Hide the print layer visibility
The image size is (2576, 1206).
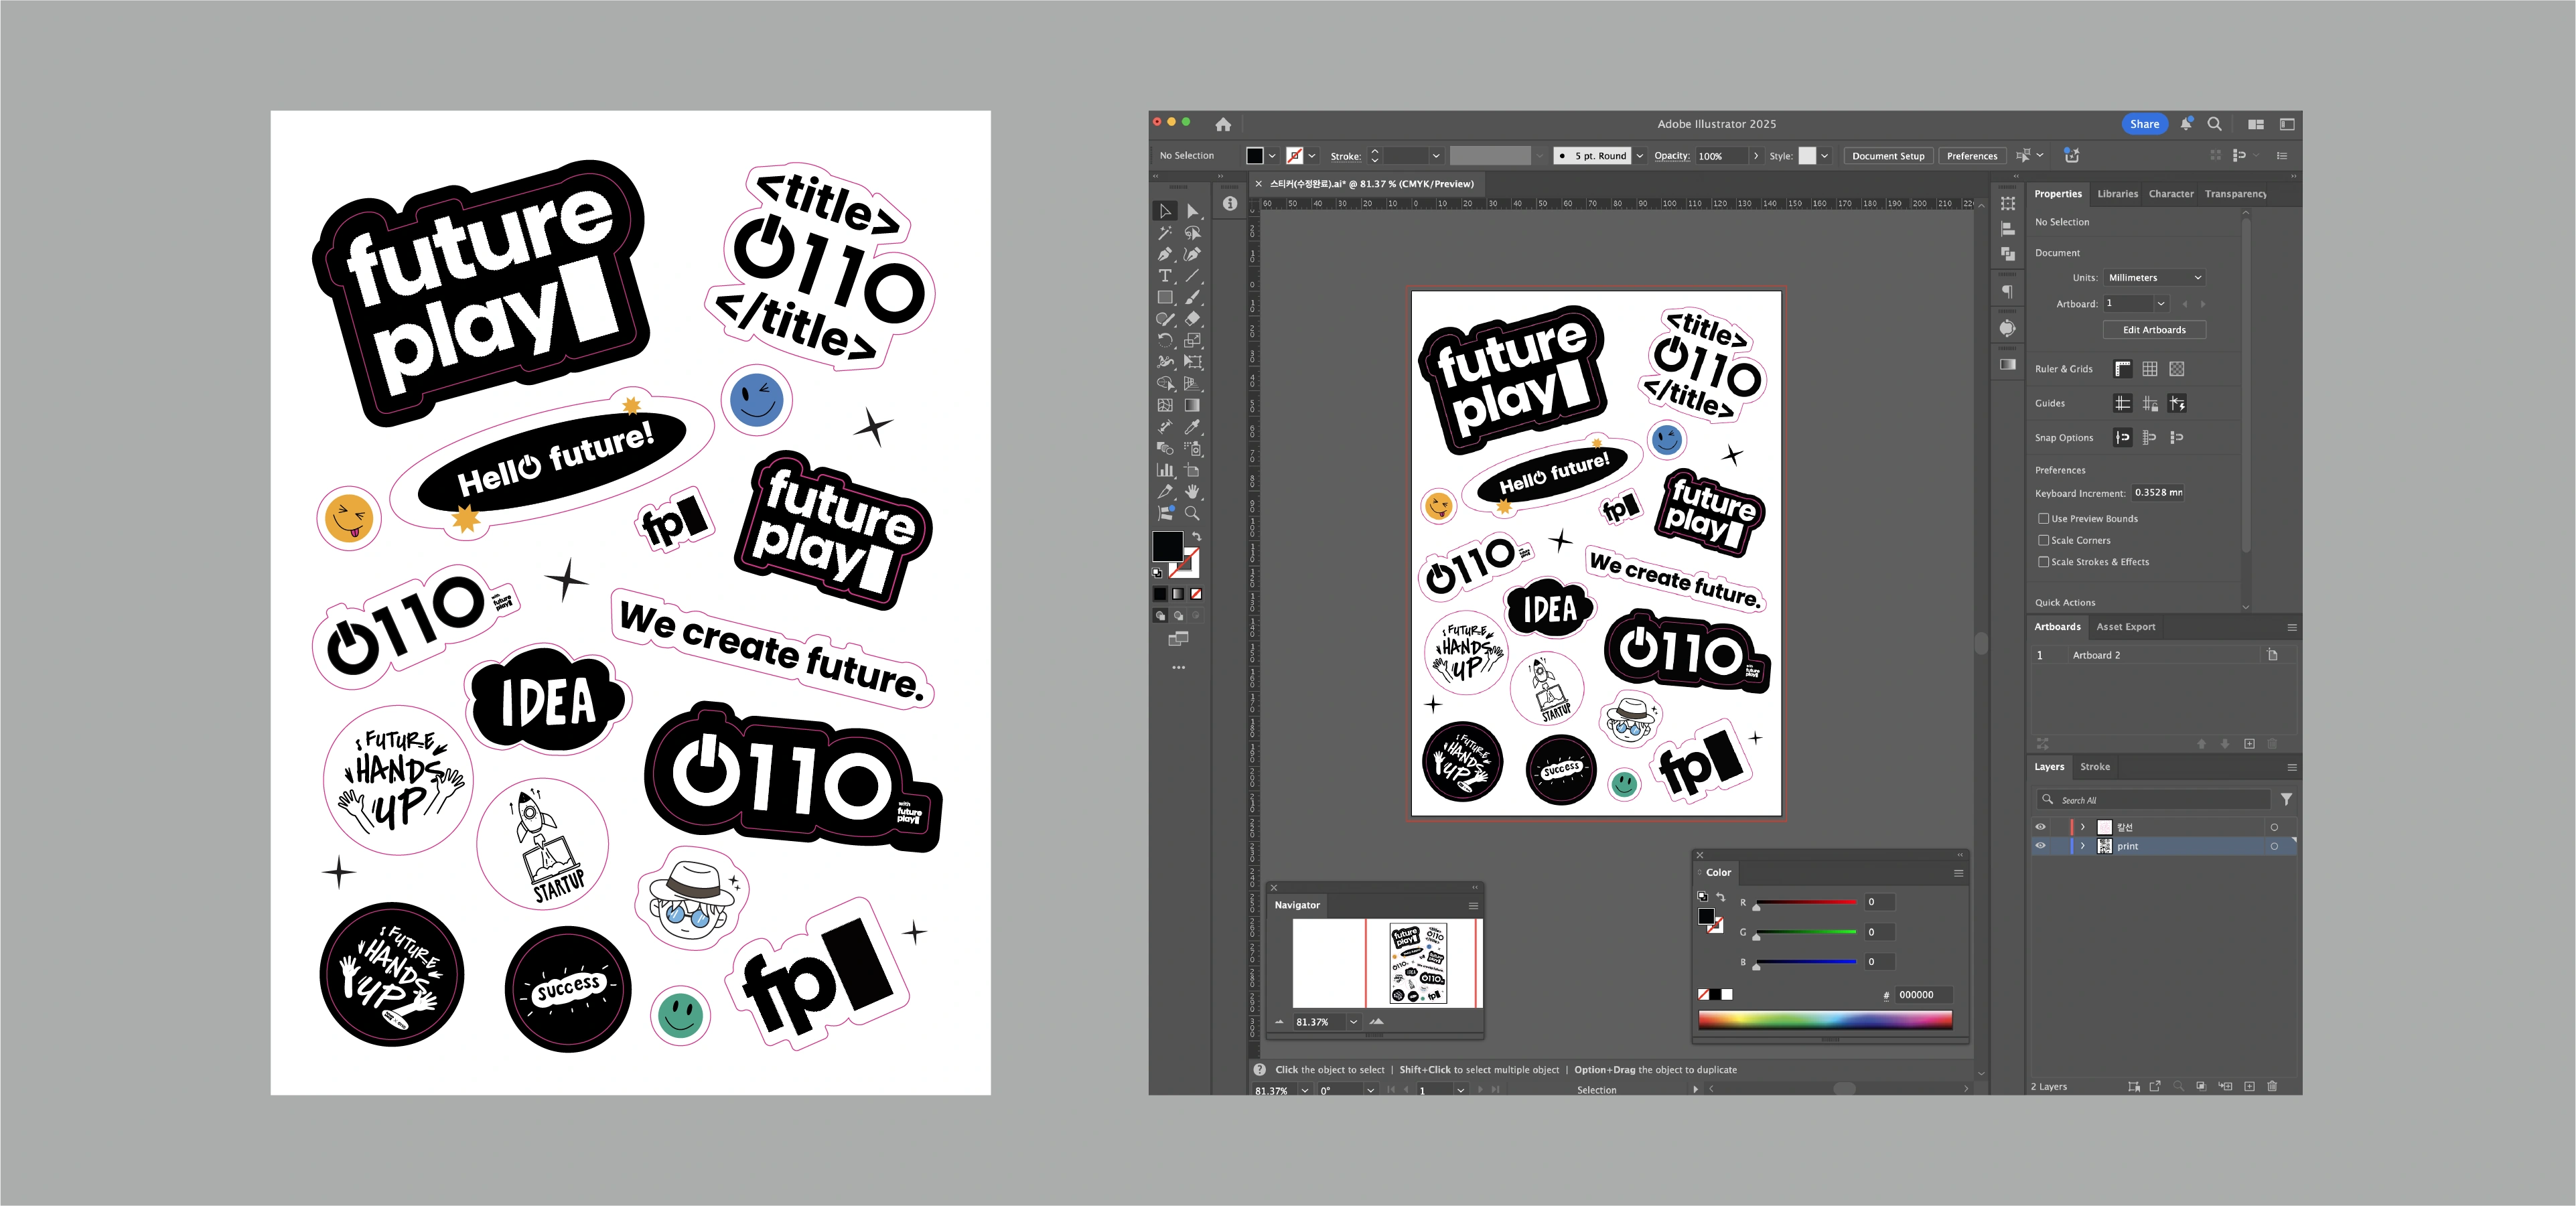2041,846
